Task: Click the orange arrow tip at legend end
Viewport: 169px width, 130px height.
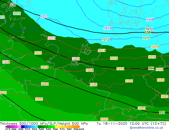Action: tap(79, 127)
